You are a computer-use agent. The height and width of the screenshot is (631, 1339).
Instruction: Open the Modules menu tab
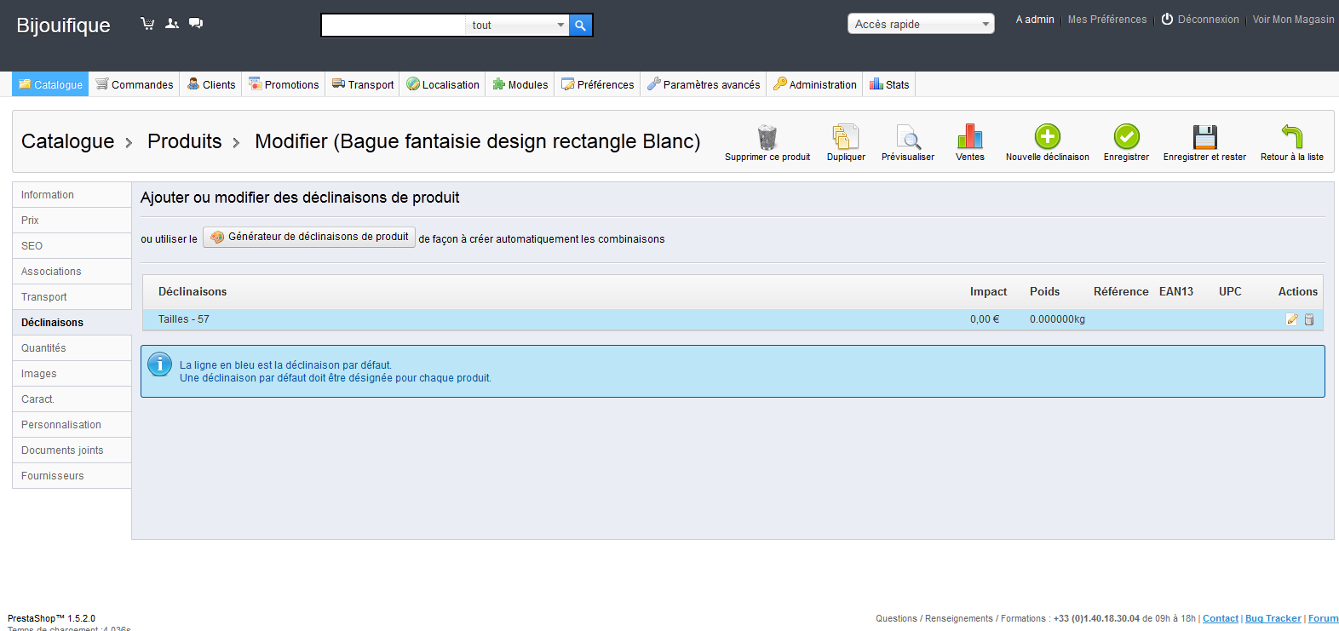pos(520,84)
